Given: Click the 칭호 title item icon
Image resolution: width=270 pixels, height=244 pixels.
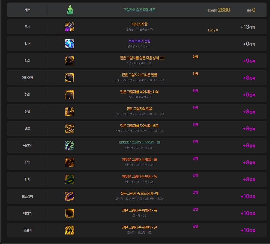Looking at the screenshot, I should [x=70, y=44].
